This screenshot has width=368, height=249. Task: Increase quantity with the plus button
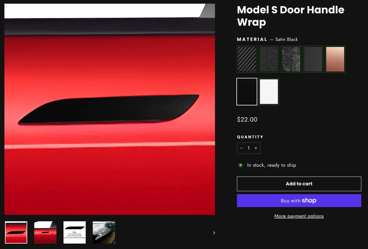tap(256, 148)
